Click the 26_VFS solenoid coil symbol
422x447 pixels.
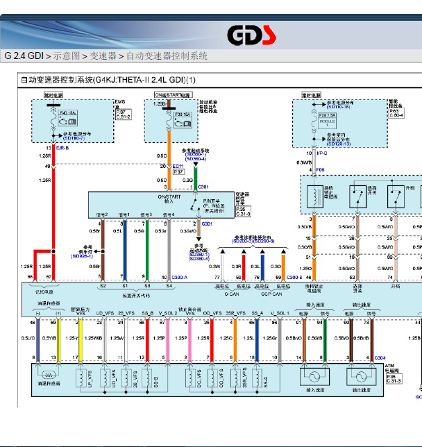pyautogui.click(x=126, y=378)
